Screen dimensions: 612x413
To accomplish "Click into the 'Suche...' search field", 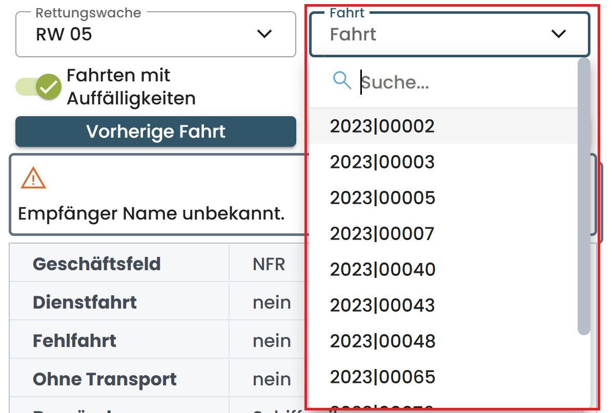I will click(x=436, y=82).
